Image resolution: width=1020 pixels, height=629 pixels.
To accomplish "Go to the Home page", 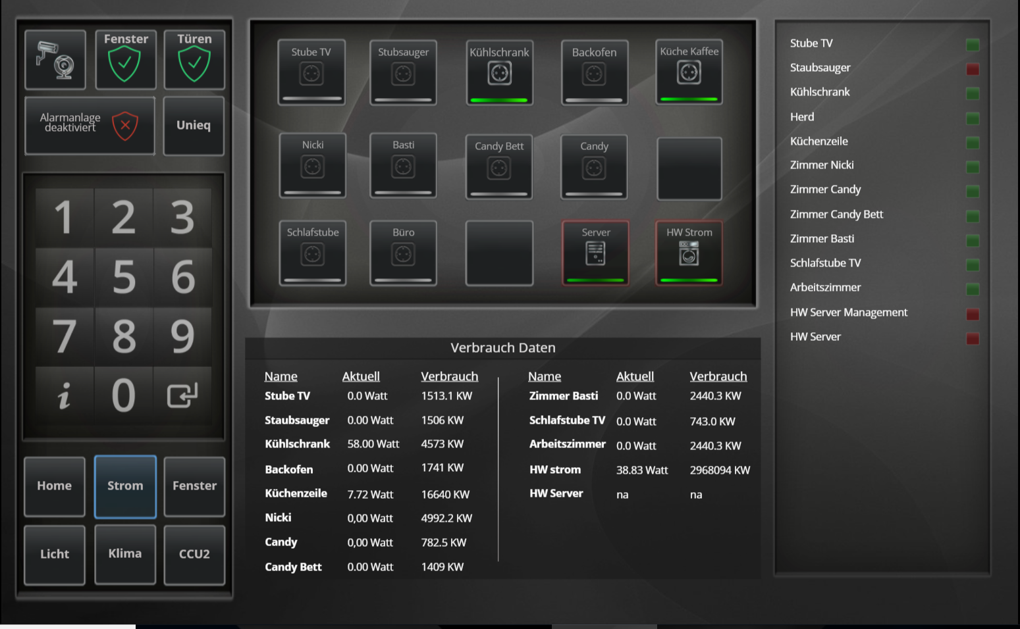I will pyautogui.click(x=55, y=486).
